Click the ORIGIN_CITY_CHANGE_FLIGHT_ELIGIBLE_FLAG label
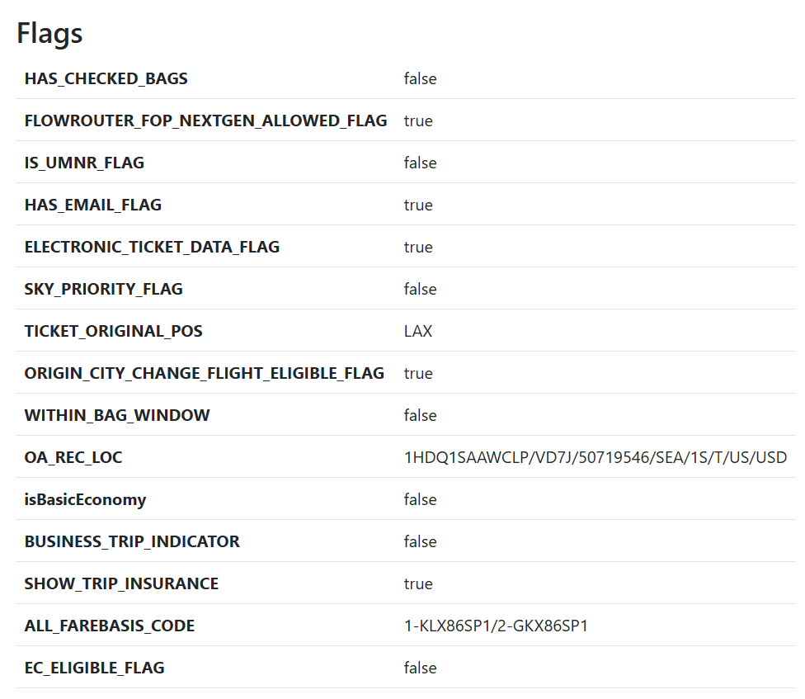Viewport: 805px width, 699px height. click(x=204, y=374)
